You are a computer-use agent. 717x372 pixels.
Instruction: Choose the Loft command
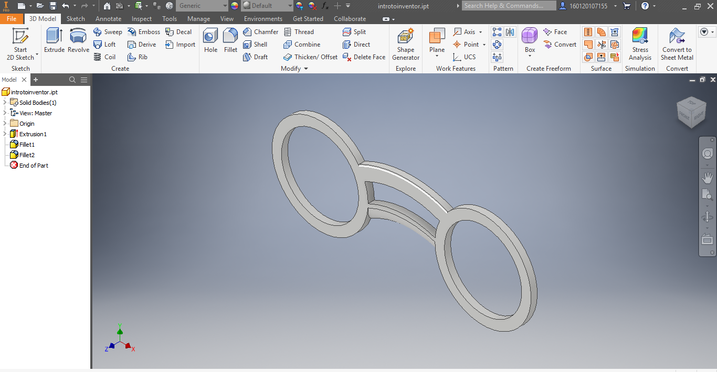(104, 45)
